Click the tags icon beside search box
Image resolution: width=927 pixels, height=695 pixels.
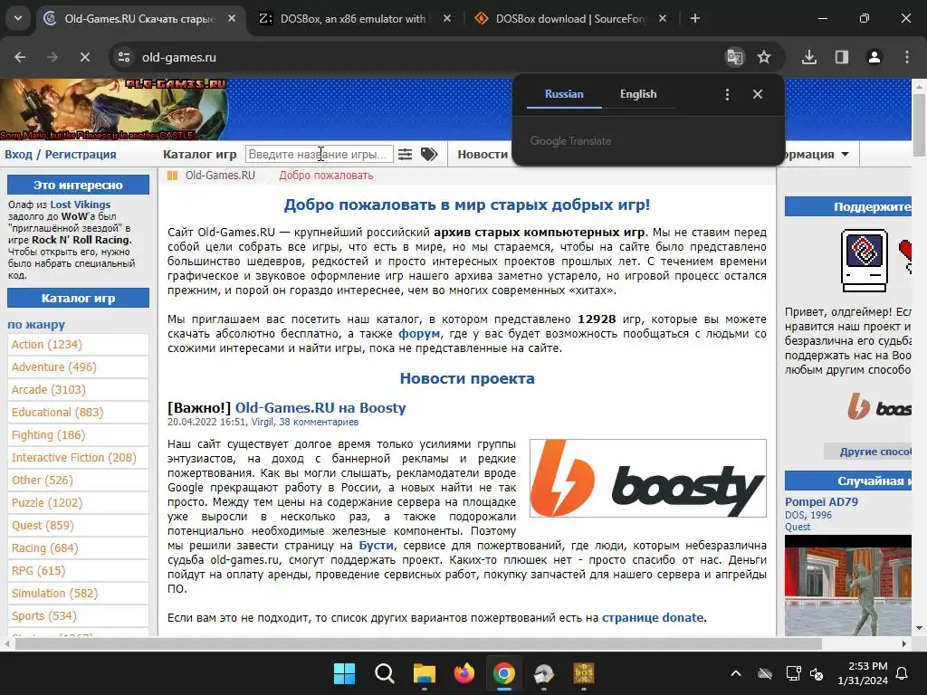(x=429, y=154)
